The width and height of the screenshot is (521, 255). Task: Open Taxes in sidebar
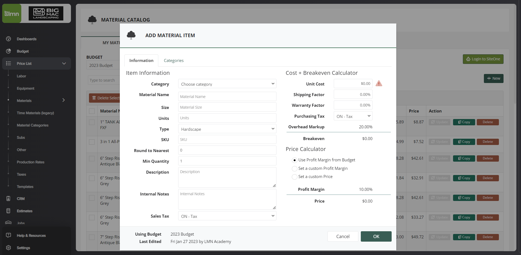[21, 174]
